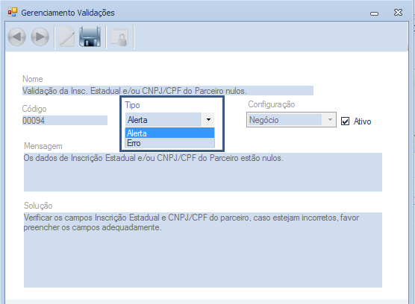Click the new document page icon
Image resolution: width=415 pixels, height=304 pixels.
66,37
